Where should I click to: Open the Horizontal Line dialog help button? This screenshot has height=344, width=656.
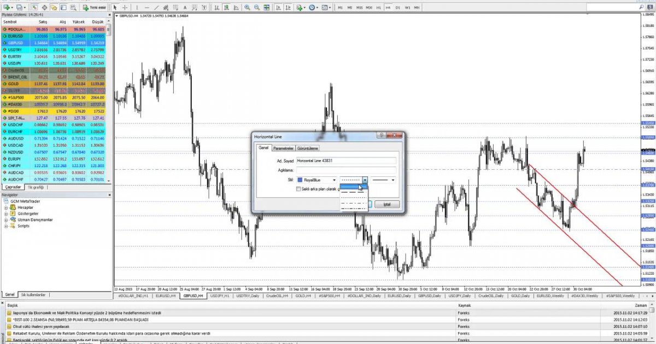(x=382, y=136)
